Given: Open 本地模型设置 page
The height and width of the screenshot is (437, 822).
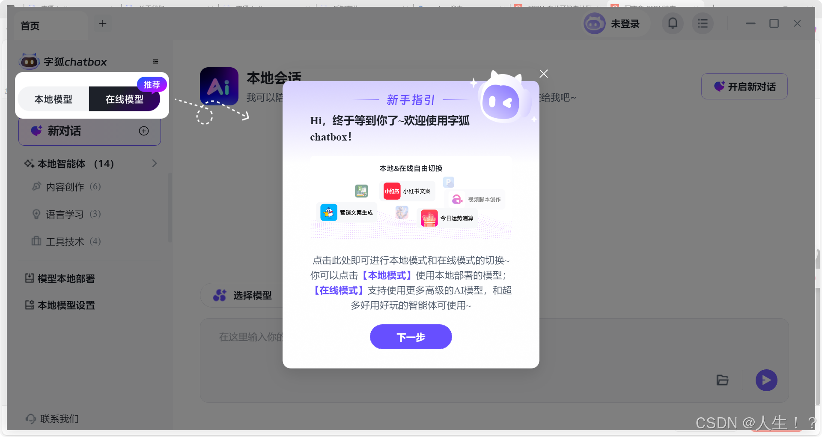Looking at the screenshot, I should [x=66, y=305].
